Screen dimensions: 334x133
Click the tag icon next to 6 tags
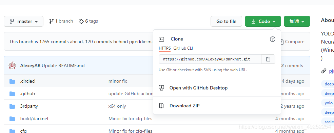(81, 21)
